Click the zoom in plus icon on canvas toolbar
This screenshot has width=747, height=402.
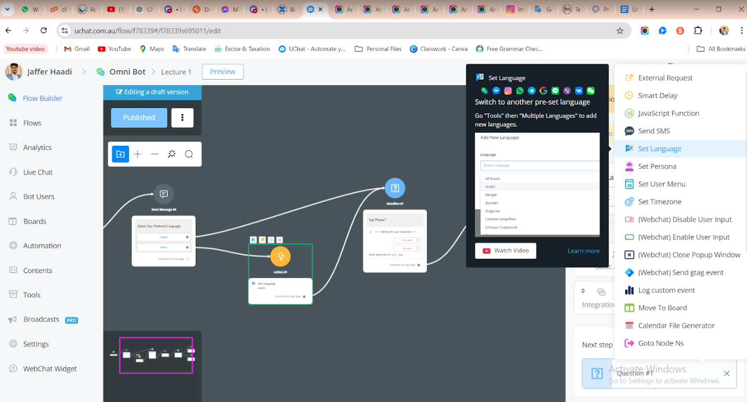pos(137,154)
